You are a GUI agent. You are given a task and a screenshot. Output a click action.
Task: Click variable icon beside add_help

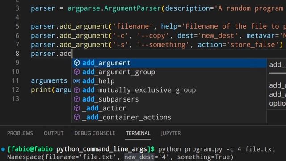76,81
